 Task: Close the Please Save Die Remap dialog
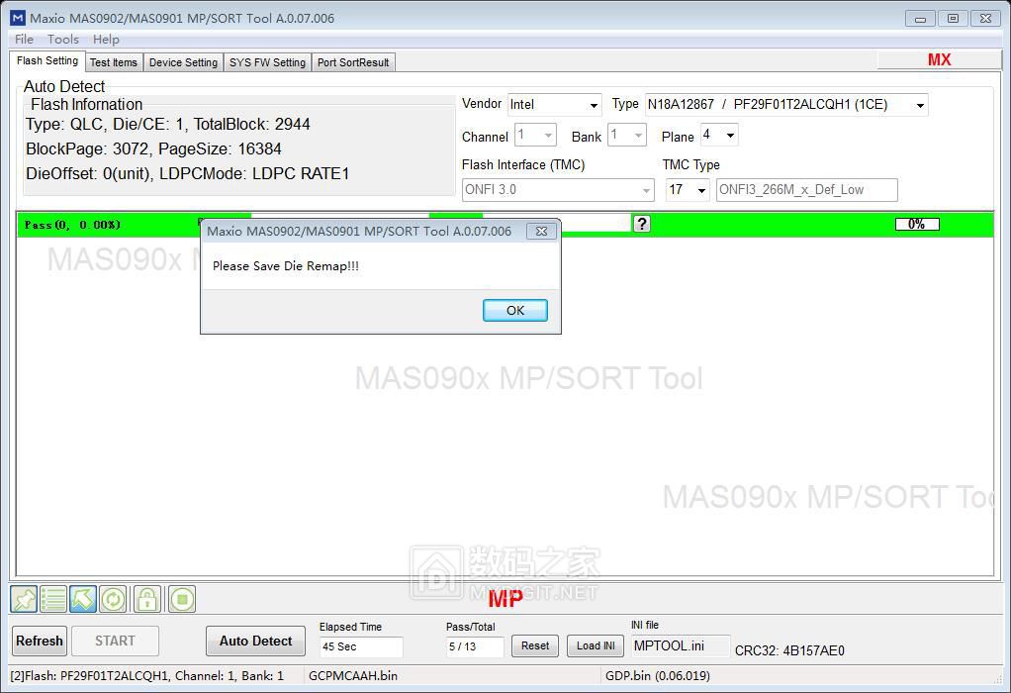click(x=541, y=231)
